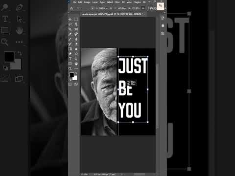The image size is (235, 176).
Task: Select the Eraser tool
Action: [x=76, y=44]
